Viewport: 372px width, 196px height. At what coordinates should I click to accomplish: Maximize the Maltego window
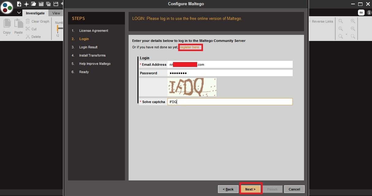click(360, 4)
